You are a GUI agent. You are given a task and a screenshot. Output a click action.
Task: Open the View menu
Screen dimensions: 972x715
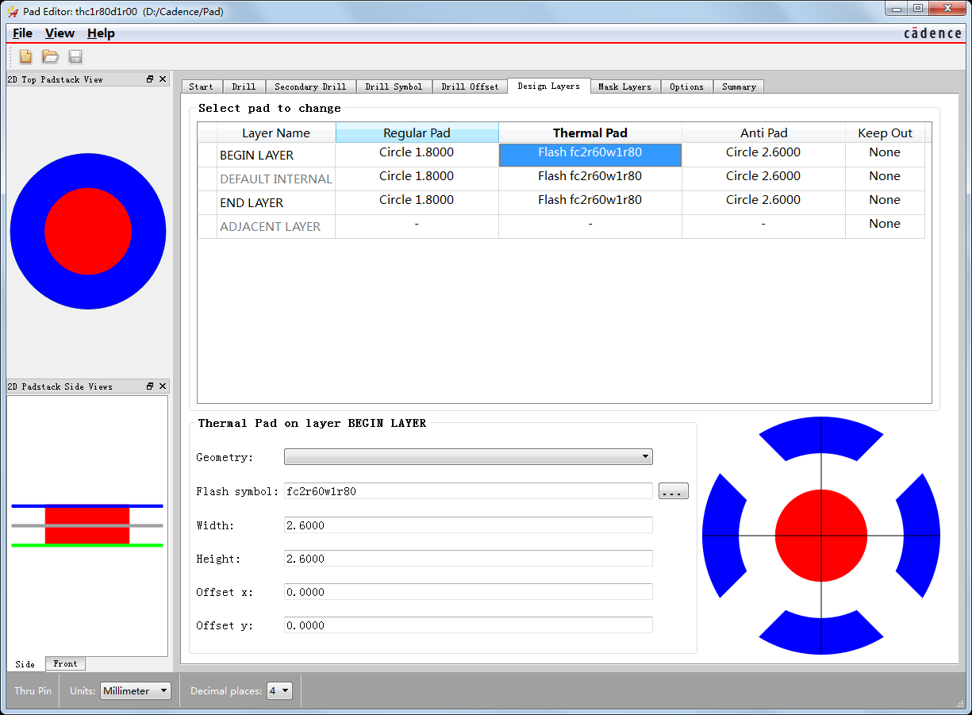click(x=60, y=33)
